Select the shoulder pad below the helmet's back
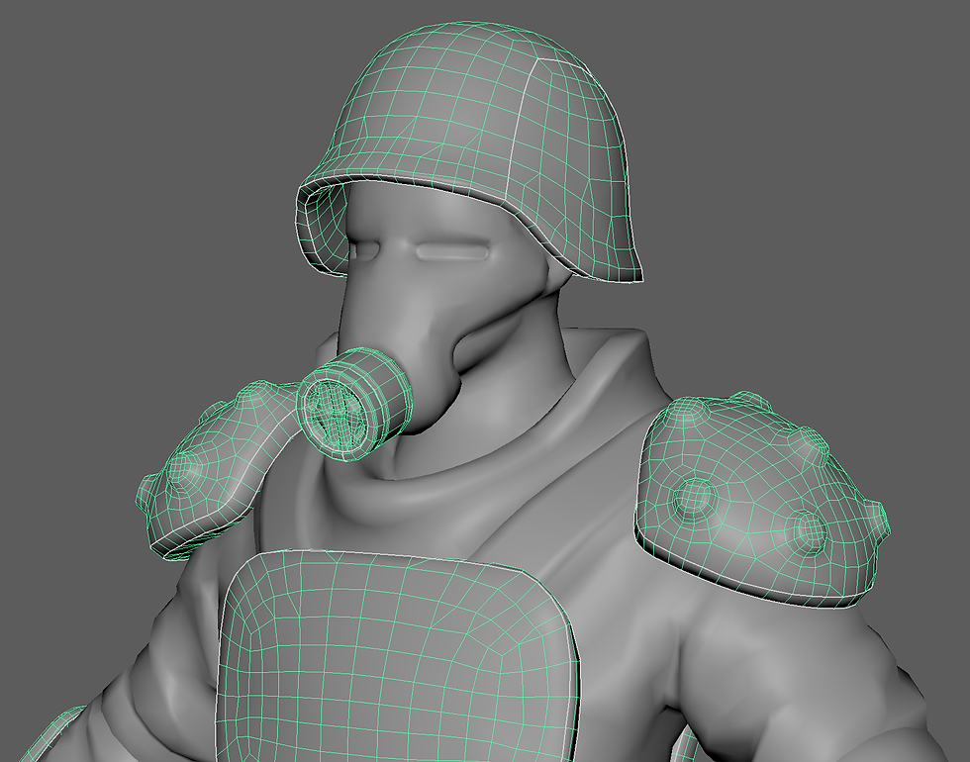This screenshot has width=970, height=762. (761, 501)
